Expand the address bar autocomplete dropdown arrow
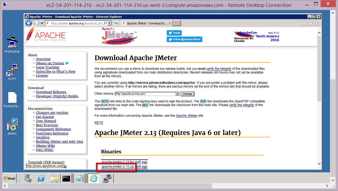Screen dimensions: 338x191 (x=109, y=23)
